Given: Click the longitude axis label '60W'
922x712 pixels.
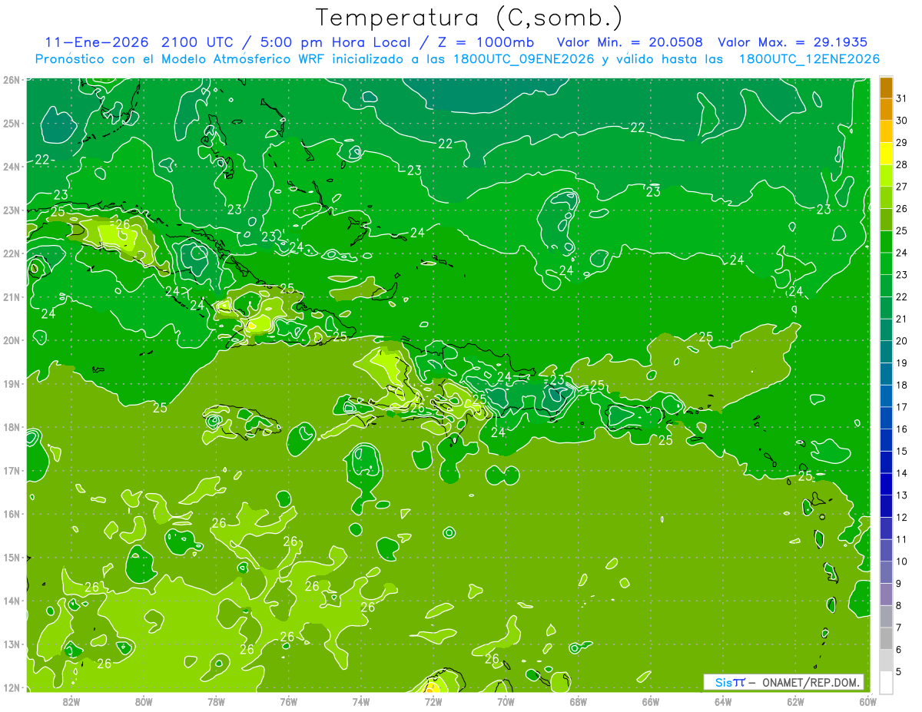Looking at the screenshot, I should click(x=867, y=701).
